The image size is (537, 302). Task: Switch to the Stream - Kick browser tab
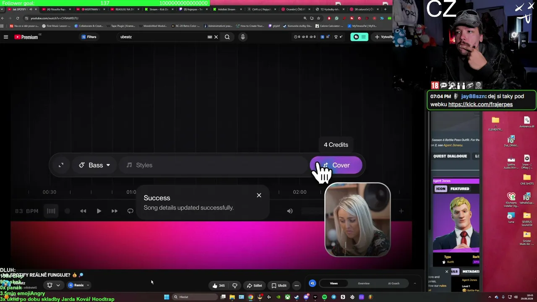pos(159,9)
